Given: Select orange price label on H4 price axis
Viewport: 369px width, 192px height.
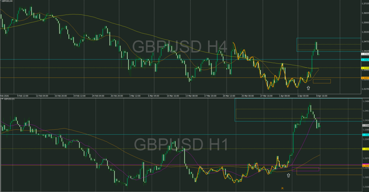Looking at the screenshot, I should pos(364,77).
